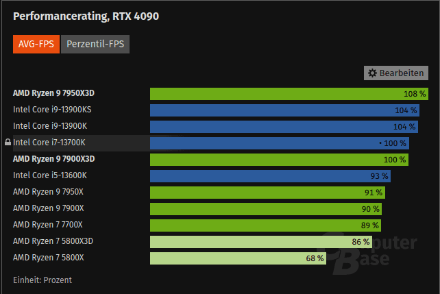Image resolution: width=440 pixels, height=294 pixels.
Task: Click the lock icon beside Core i7-13700K
Action: coord(8,143)
